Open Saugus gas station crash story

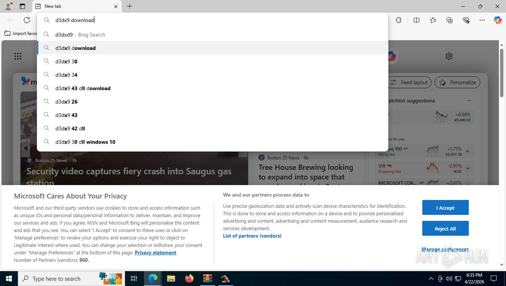coord(129,176)
